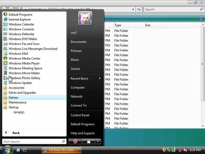Launch Windows Mail icon

(5, 54)
